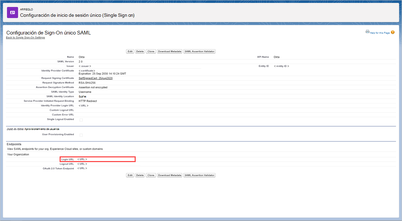Click the 'Endpoints' section heading
The image size is (402, 221).
pyautogui.click(x=14, y=144)
